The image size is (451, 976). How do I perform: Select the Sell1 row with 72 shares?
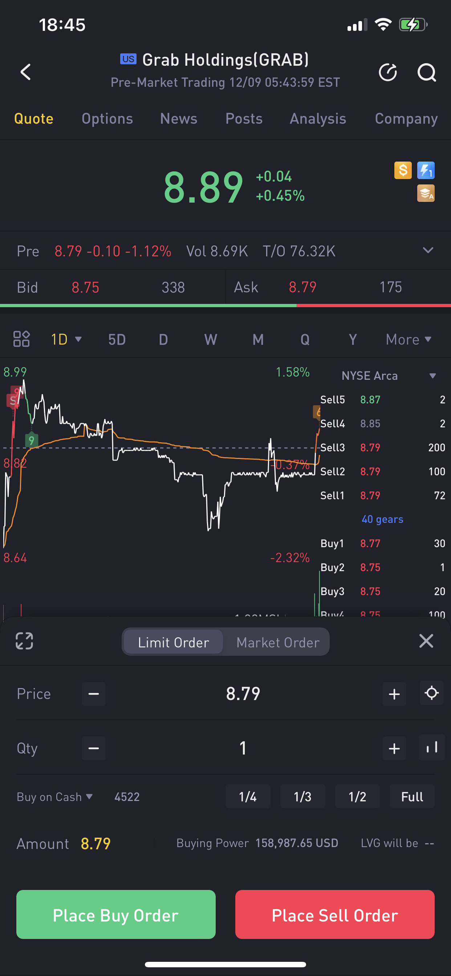[x=383, y=496]
